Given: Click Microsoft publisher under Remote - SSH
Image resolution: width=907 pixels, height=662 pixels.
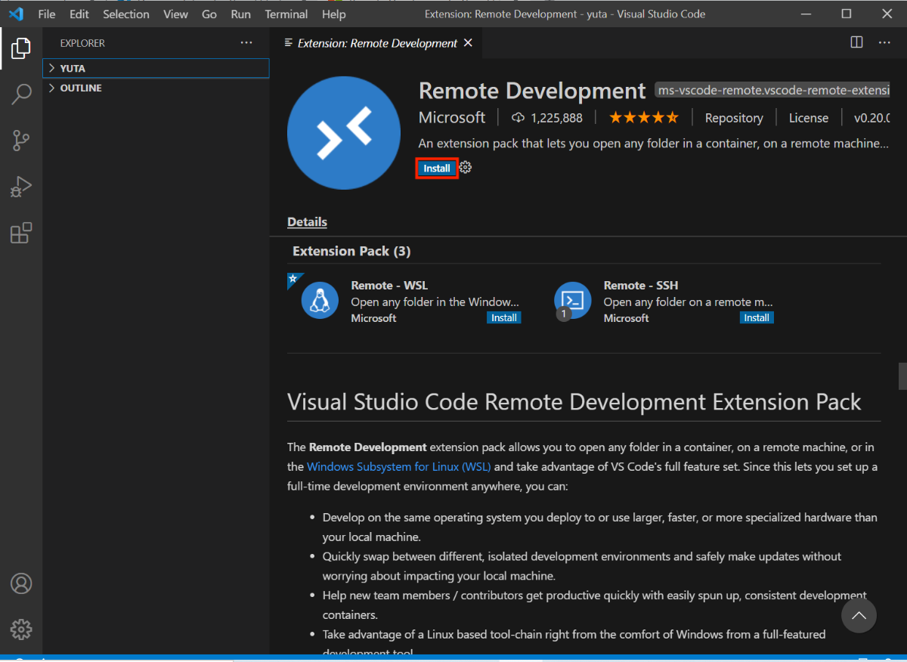Looking at the screenshot, I should click(626, 318).
